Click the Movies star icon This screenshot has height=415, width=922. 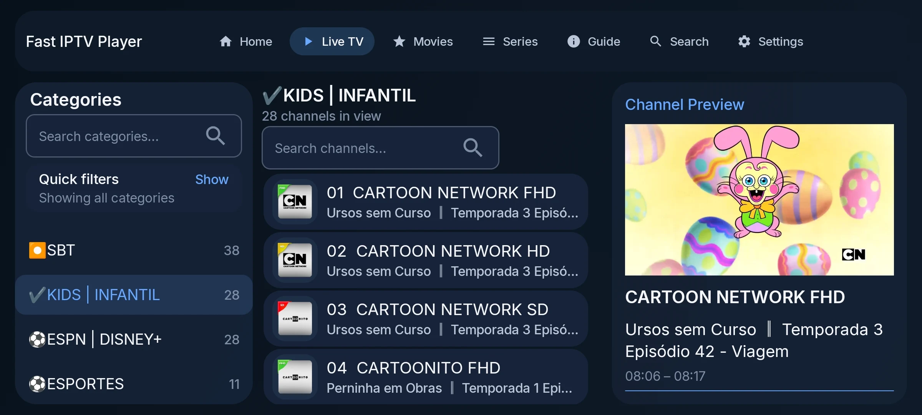(399, 41)
